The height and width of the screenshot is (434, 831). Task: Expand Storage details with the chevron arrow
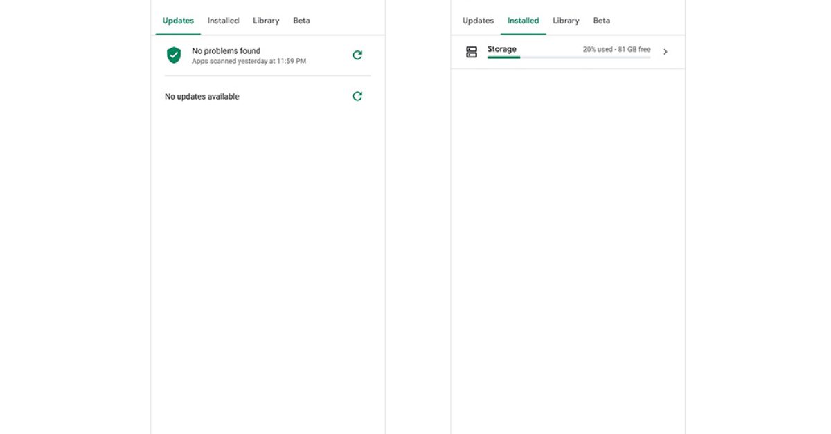tap(665, 52)
